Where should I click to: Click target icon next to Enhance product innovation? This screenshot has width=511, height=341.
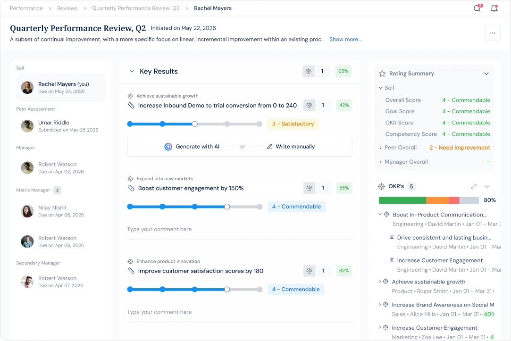tap(130, 262)
